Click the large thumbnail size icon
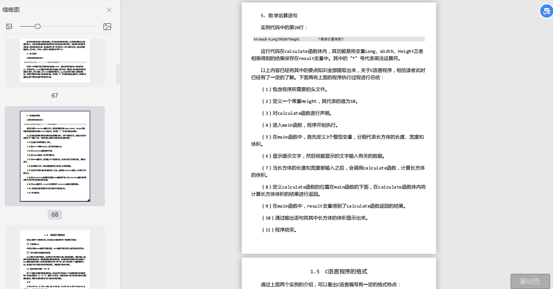 coord(107,27)
